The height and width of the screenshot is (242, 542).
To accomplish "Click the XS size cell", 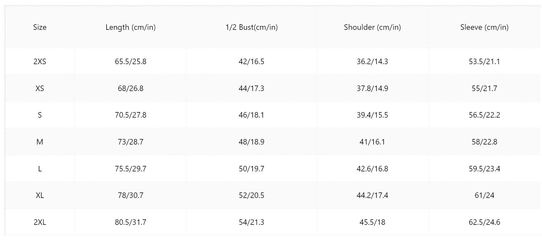I will tap(40, 88).
